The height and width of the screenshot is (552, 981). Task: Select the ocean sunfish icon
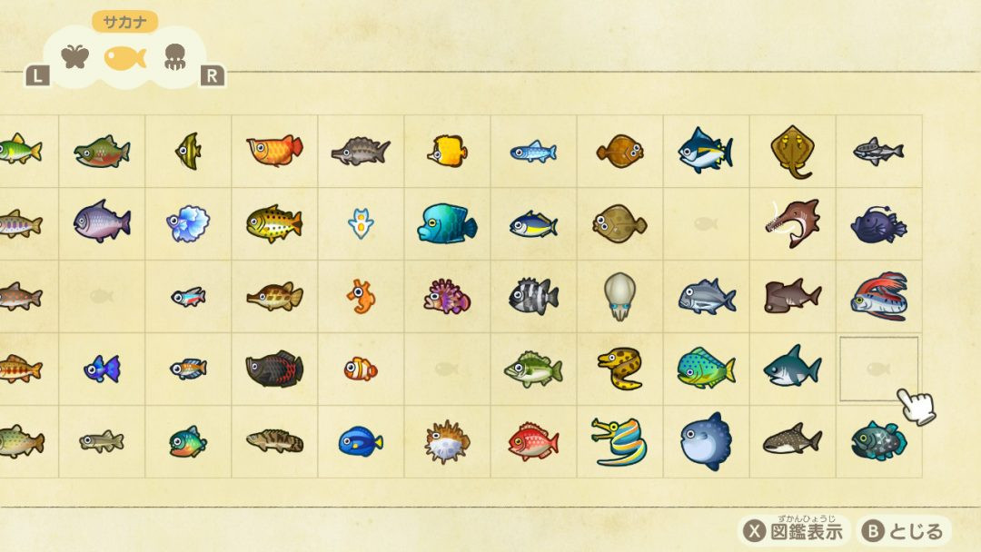pos(707,441)
